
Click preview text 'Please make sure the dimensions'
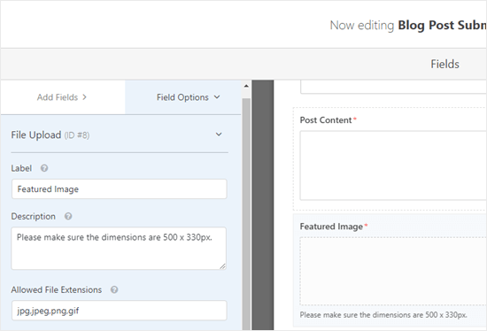point(383,315)
